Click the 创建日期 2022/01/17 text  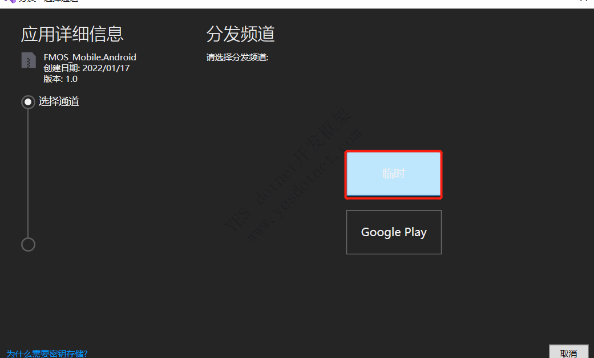(x=86, y=68)
